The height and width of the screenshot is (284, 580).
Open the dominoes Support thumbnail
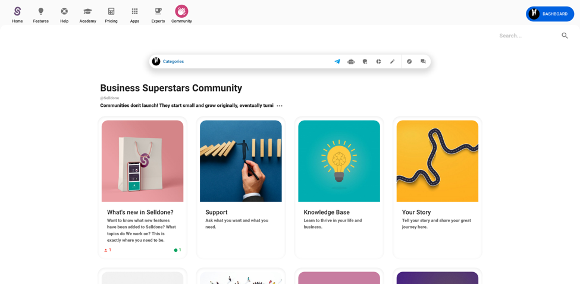241,161
